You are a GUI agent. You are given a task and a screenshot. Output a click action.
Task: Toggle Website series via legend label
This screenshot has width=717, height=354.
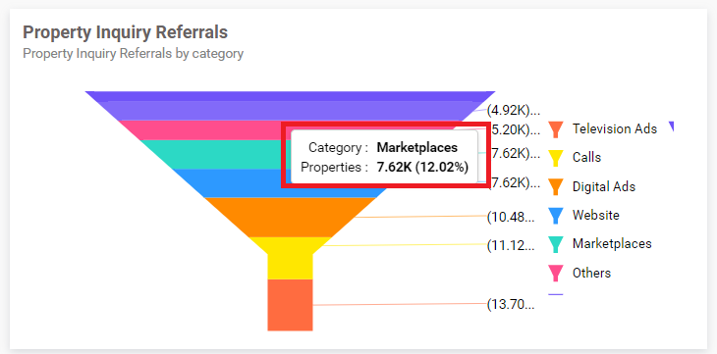pyautogui.click(x=596, y=215)
